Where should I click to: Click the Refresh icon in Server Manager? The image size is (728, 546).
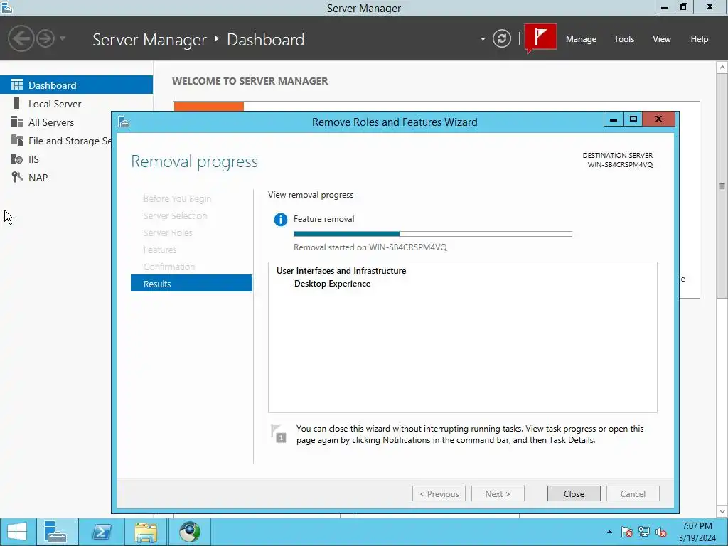[501, 38]
